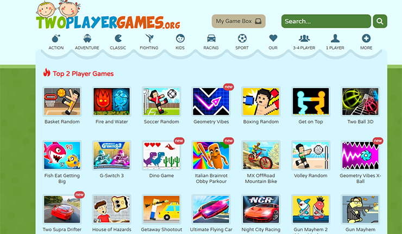Play Geometry Vibes from its thumbnail
The width and height of the screenshot is (402, 234).
coord(211,101)
